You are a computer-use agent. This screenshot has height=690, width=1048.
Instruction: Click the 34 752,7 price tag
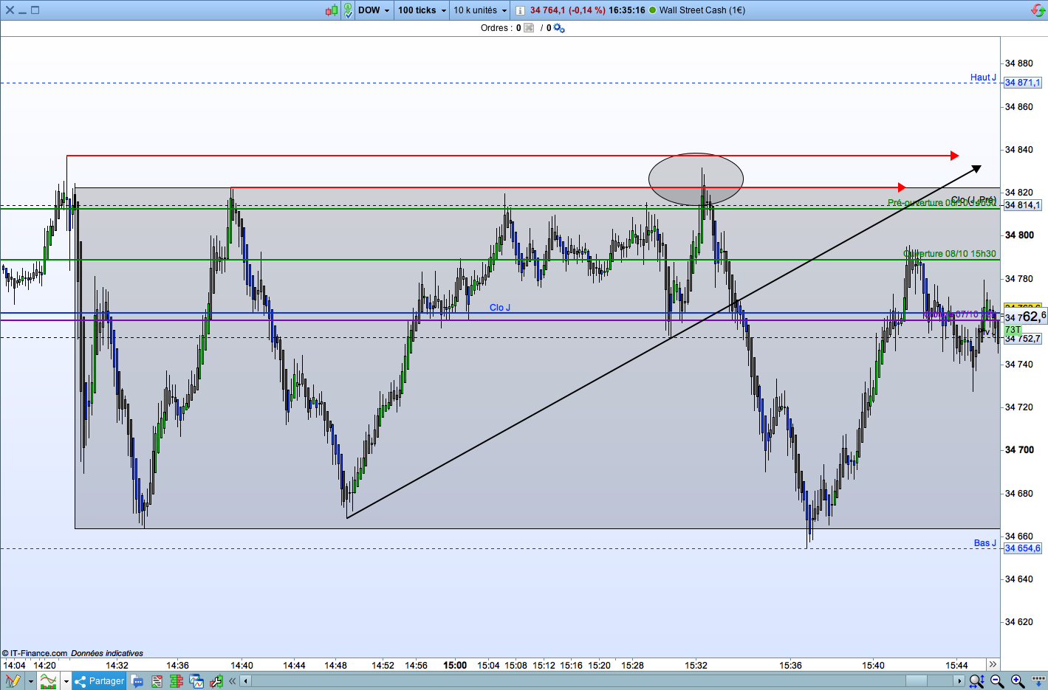(1022, 339)
